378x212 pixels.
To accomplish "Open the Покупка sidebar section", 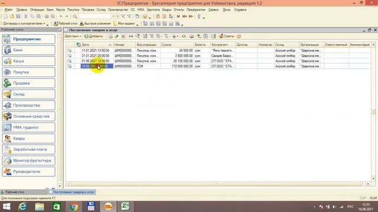I will [x=29, y=72].
